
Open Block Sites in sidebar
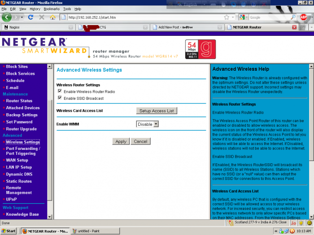click(17, 67)
